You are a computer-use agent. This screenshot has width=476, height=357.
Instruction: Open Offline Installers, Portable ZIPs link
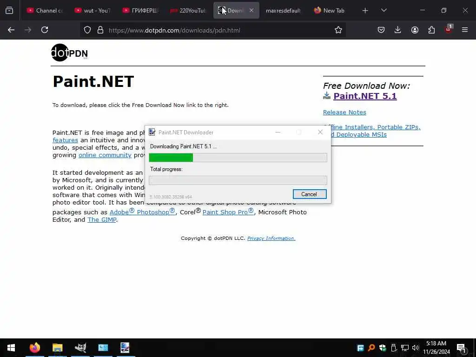pyautogui.click(x=375, y=131)
